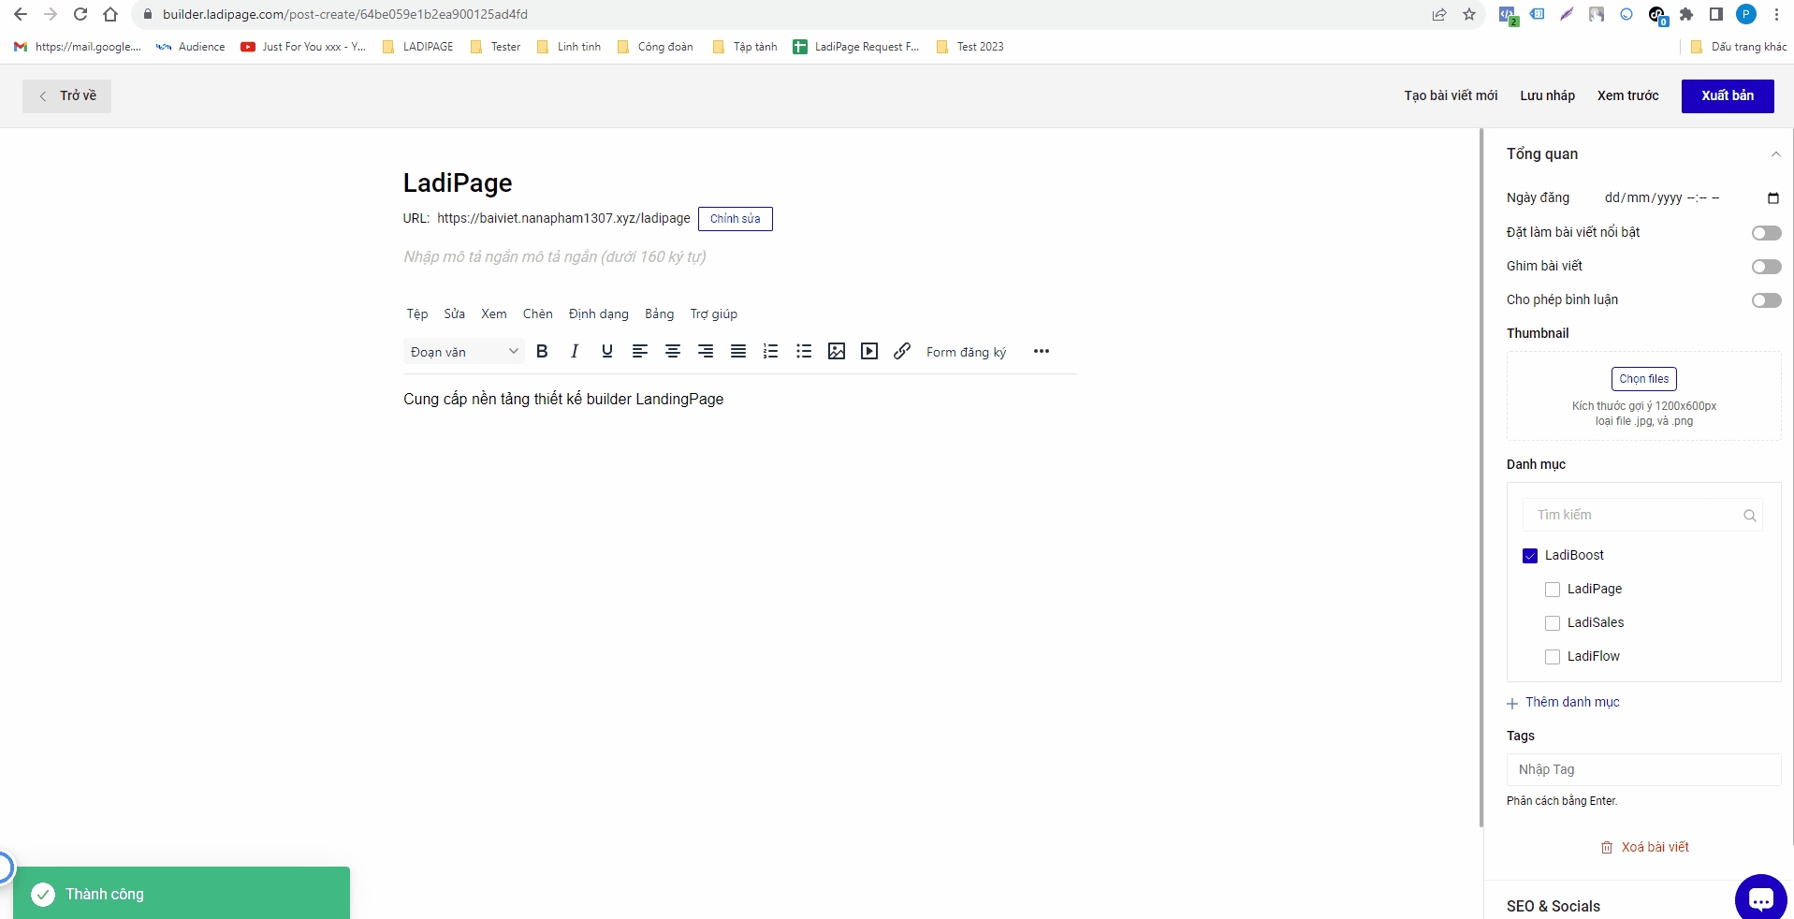Insert a video via media icon
1794x919 pixels.
[x=869, y=351]
